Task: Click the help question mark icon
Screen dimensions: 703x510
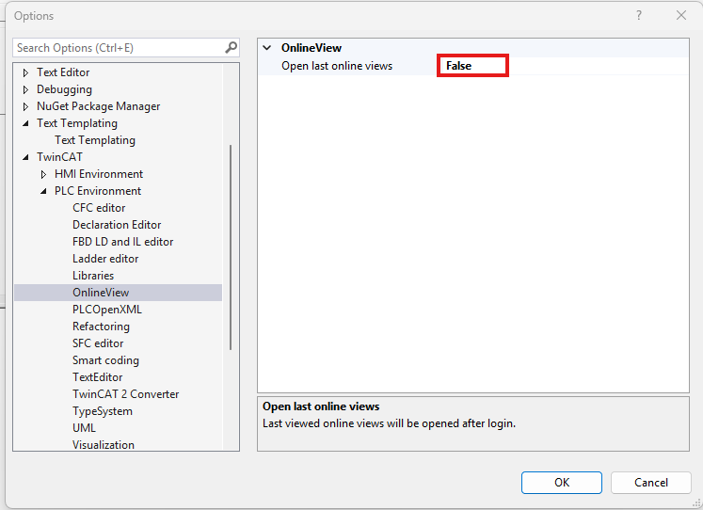Action: pos(639,15)
